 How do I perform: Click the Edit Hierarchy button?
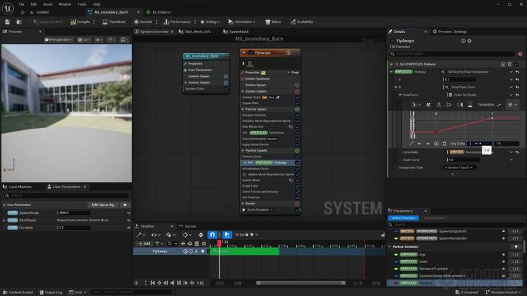pyautogui.click(x=103, y=205)
